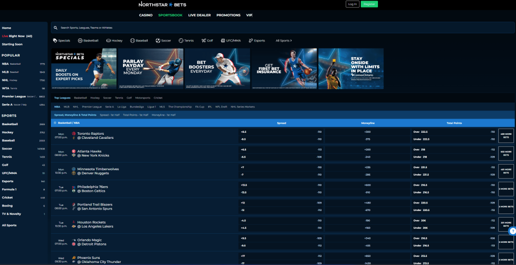Select the Soccer ball icon
Screen dimensions: 516x265
[158, 40]
